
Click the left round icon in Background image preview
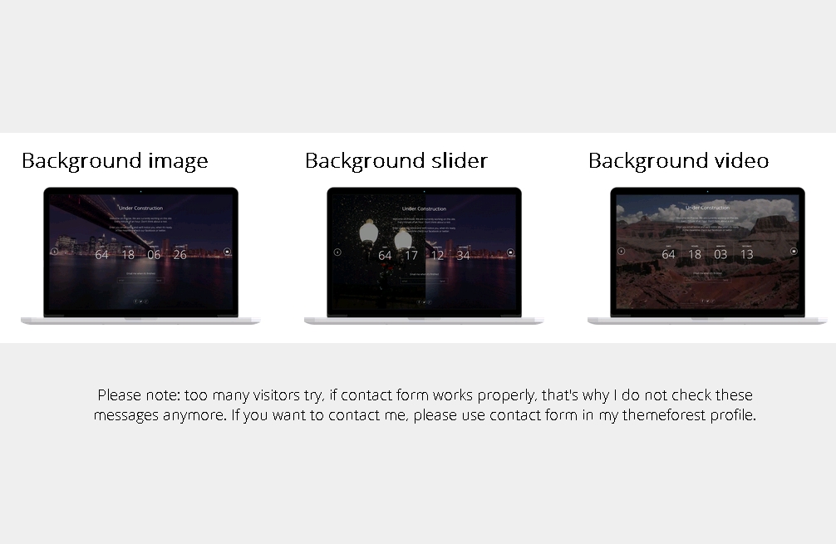[54, 251]
